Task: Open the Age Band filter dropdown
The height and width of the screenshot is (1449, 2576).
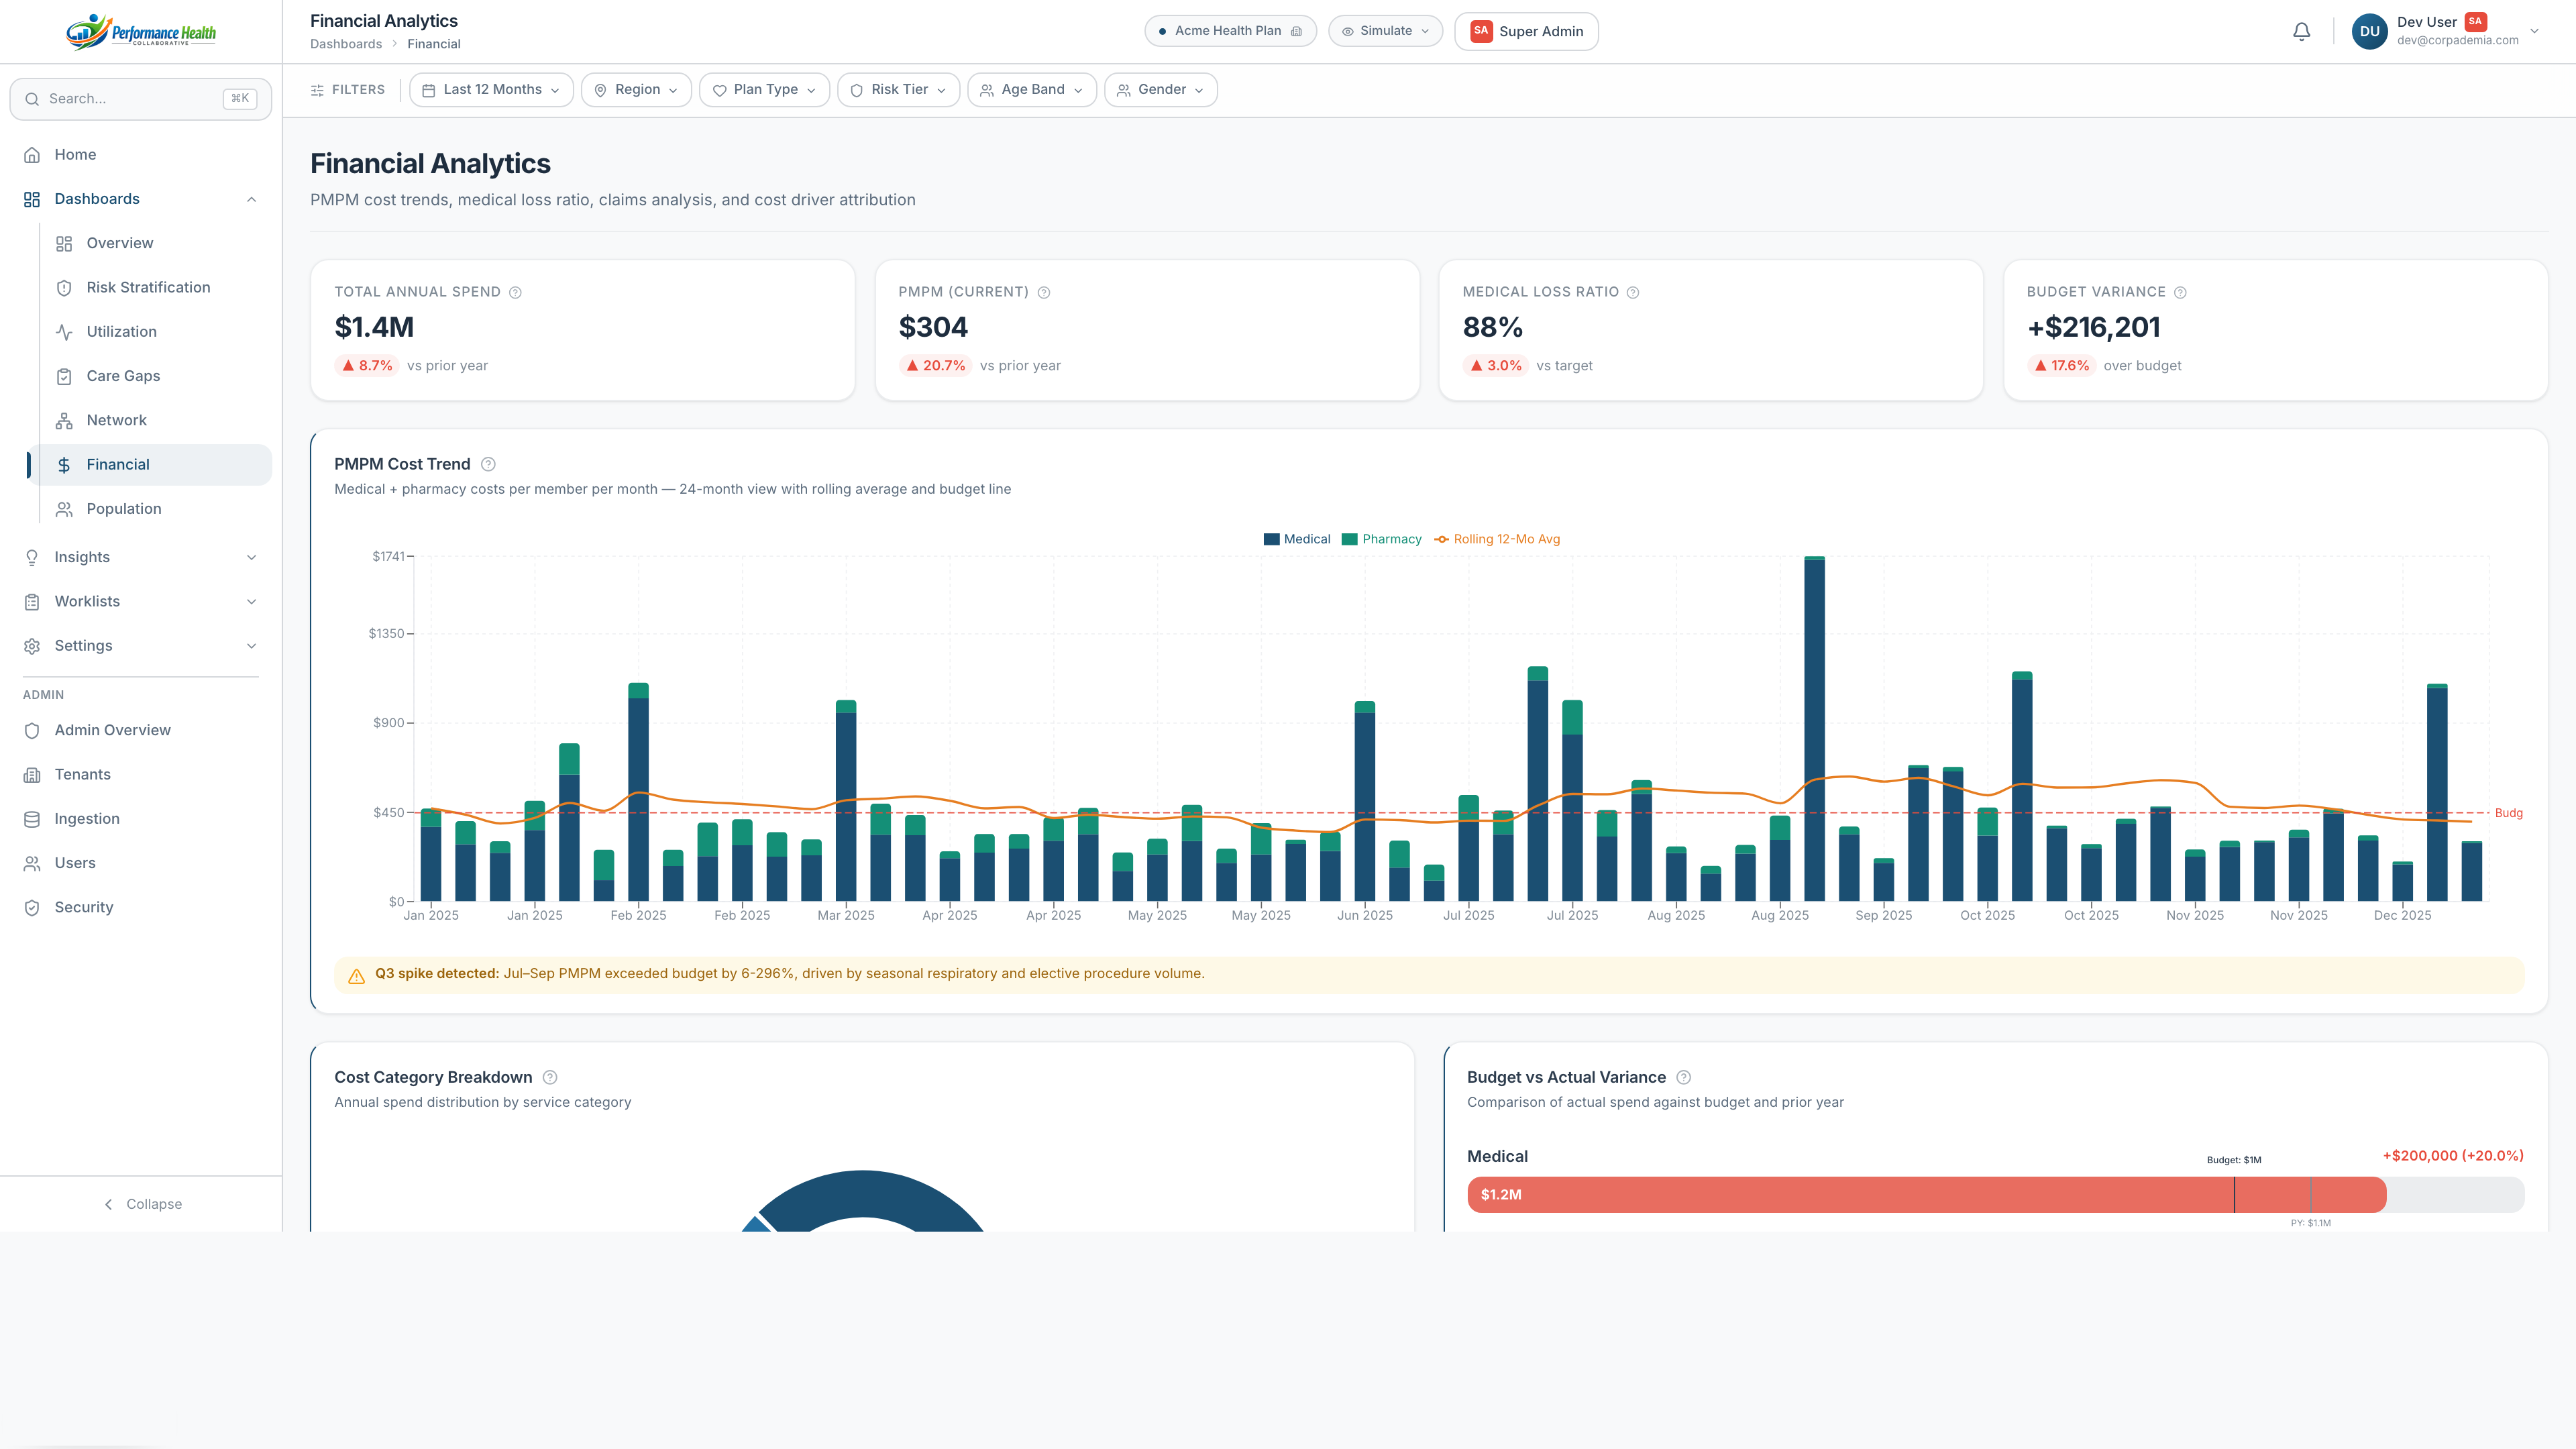Action: click(x=1032, y=90)
